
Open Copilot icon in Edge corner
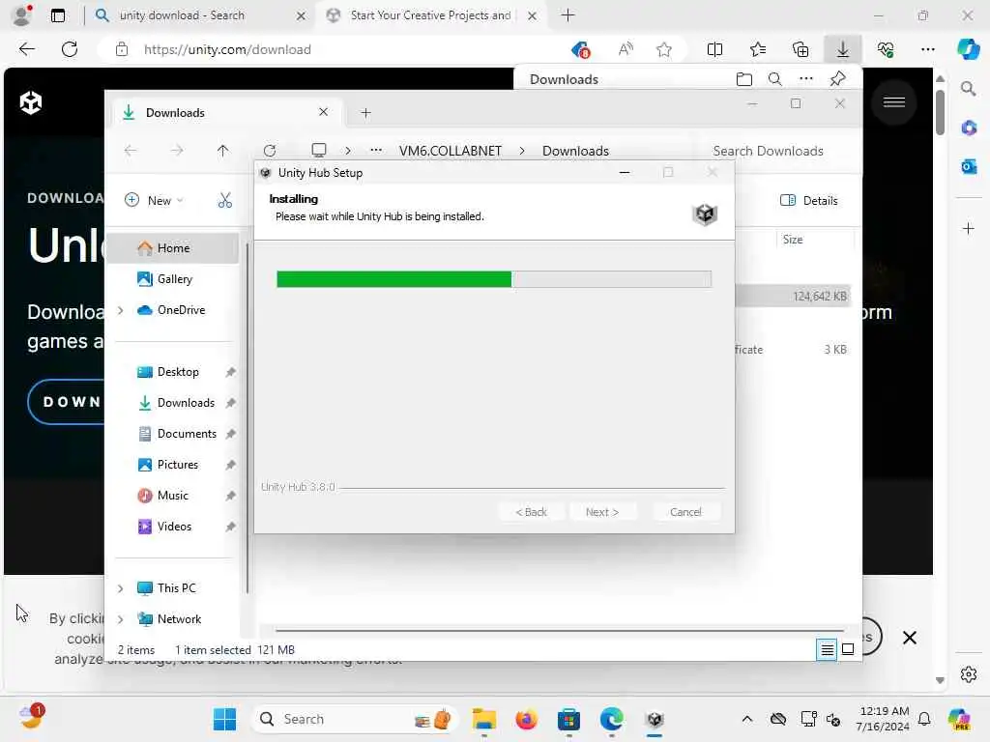coord(968,49)
